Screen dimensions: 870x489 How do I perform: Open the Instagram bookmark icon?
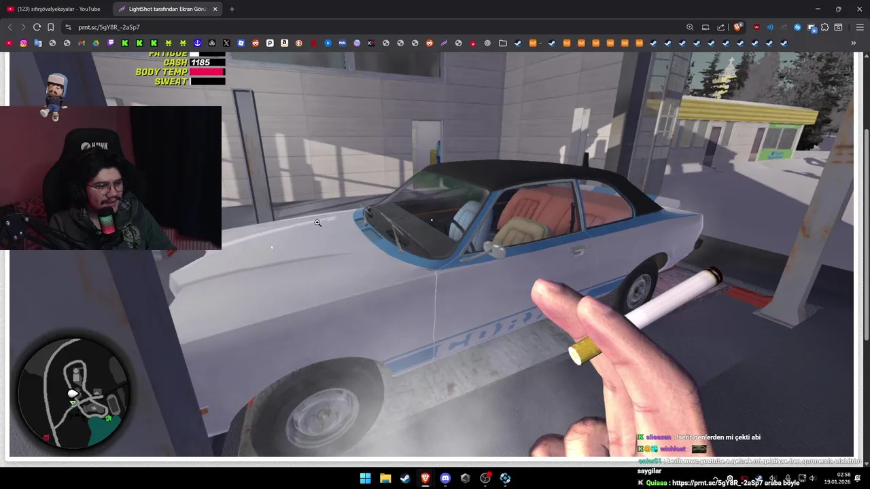pos(23,43)
